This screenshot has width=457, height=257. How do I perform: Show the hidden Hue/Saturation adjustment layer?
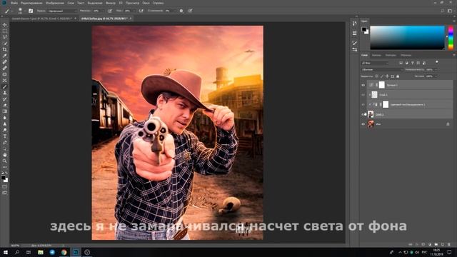[363, 105]
